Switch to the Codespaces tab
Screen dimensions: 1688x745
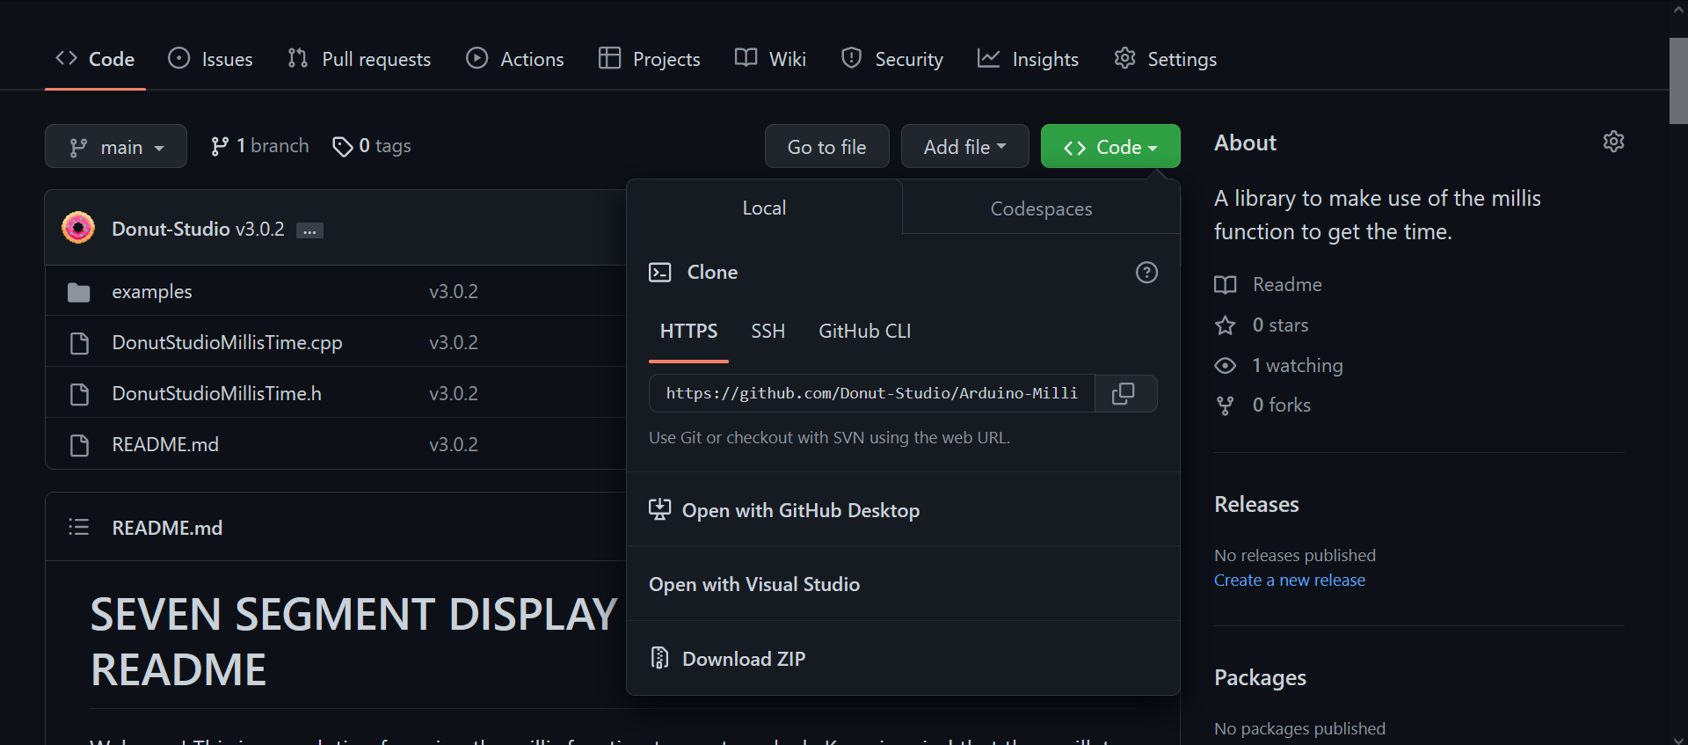(x=1041, y=209)
